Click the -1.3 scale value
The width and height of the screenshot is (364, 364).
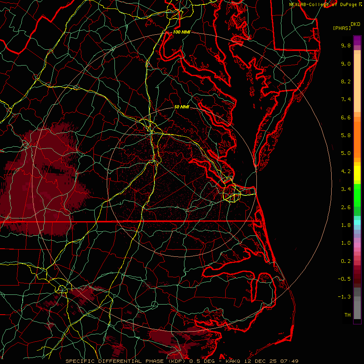[344, 297]
